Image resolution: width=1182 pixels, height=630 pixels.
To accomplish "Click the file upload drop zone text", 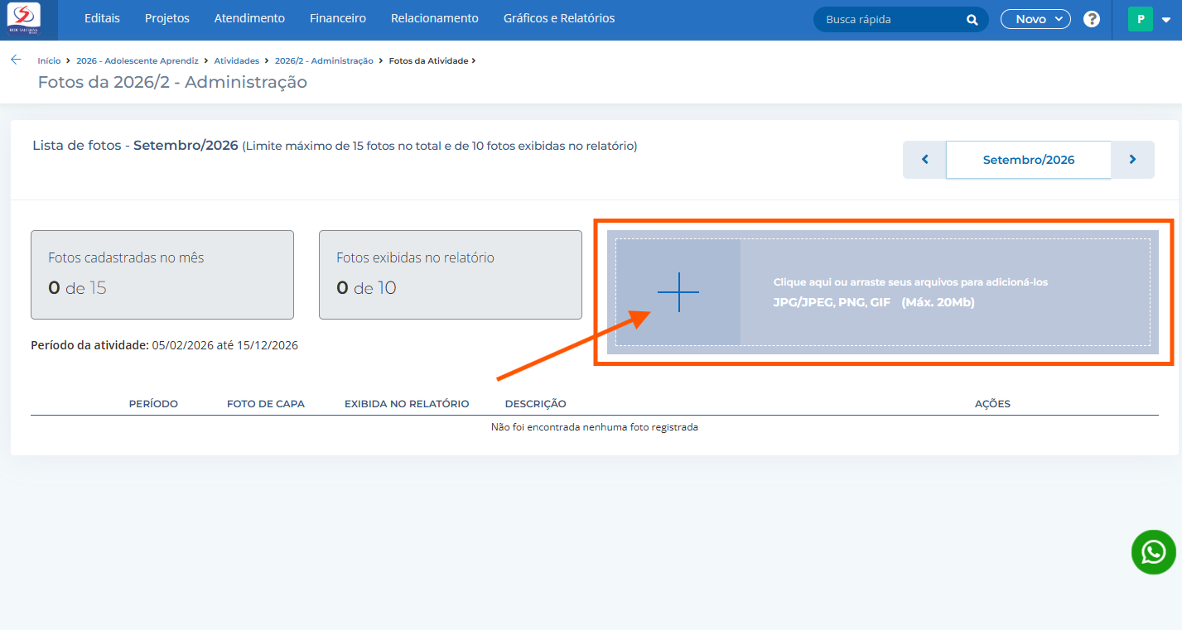I will (x=910, y=292).
